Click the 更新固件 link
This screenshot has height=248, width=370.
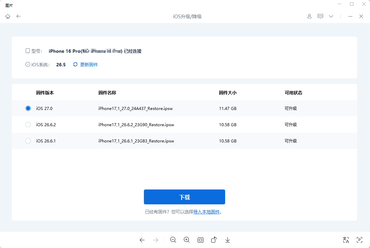(x=89, y=65)
